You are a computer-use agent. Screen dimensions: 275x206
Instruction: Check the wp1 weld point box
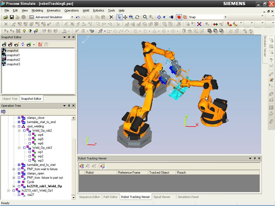tap(30, 152)
